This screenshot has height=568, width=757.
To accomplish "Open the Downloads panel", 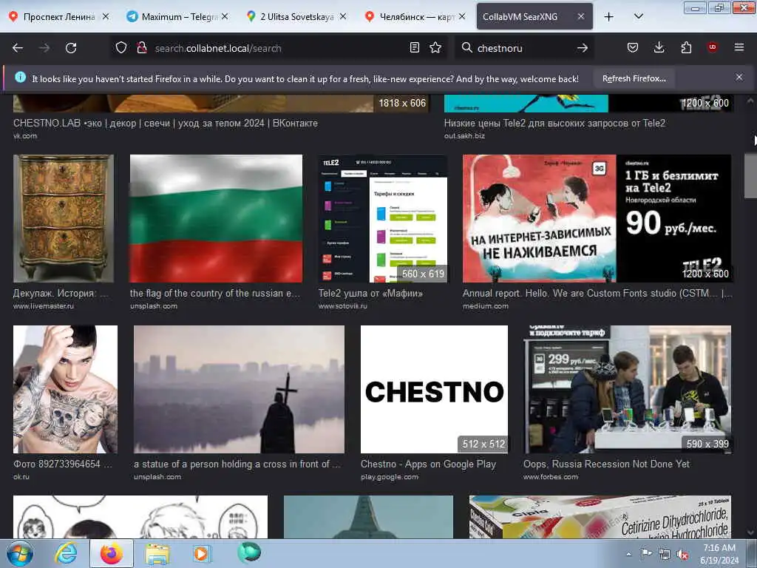I will (659, 48).
